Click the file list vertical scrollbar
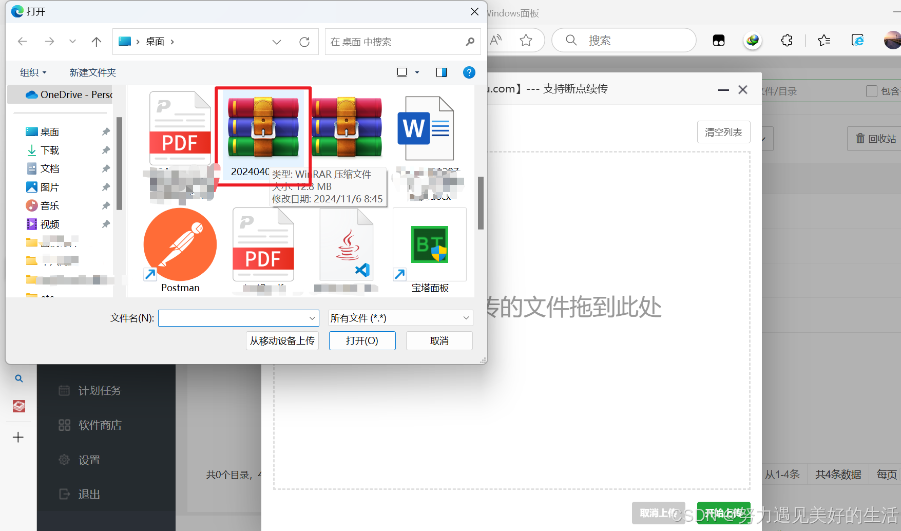The image size is (901, 531). pos(481,203)
